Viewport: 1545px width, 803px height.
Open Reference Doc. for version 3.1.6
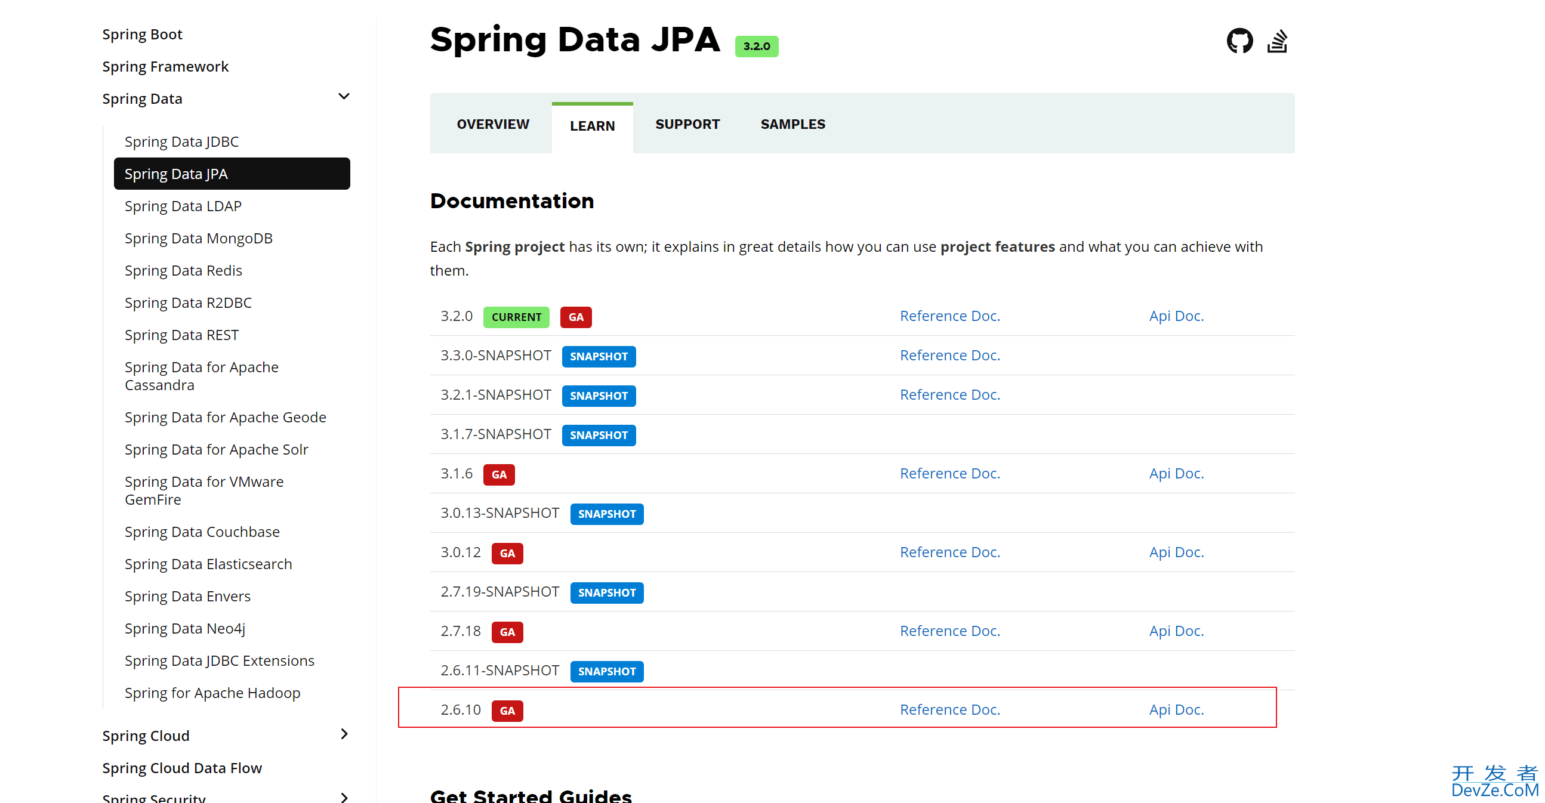pos(950,474)
